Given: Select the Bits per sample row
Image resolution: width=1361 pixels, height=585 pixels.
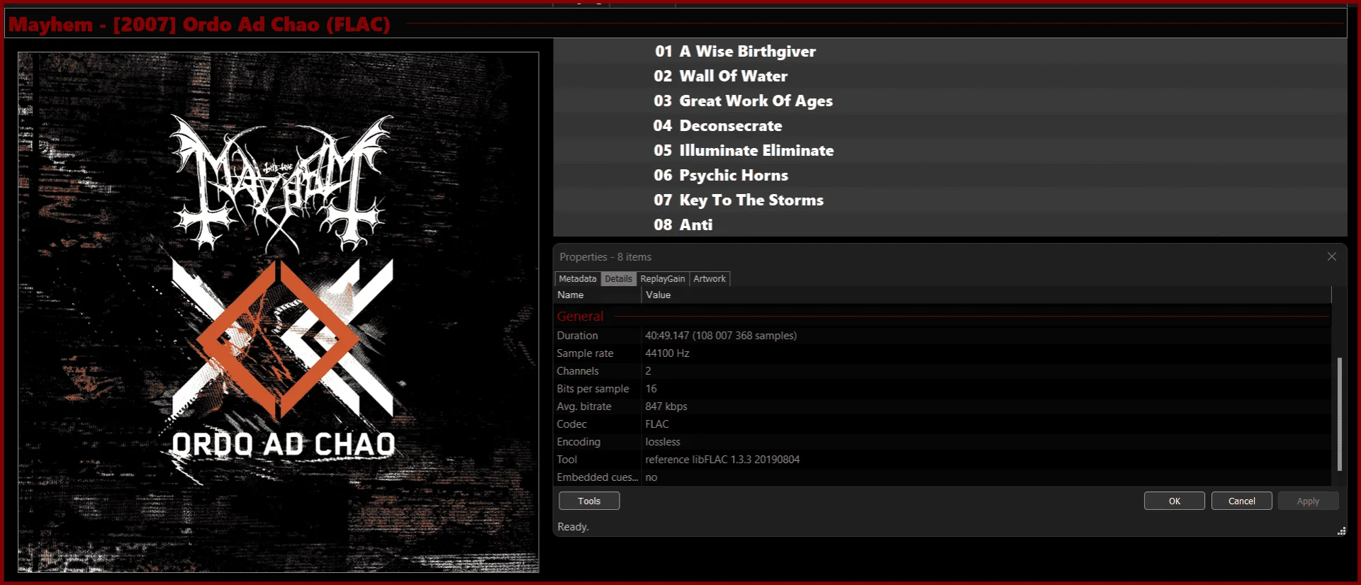Looking at the screenshot, I should coord(943,389).
